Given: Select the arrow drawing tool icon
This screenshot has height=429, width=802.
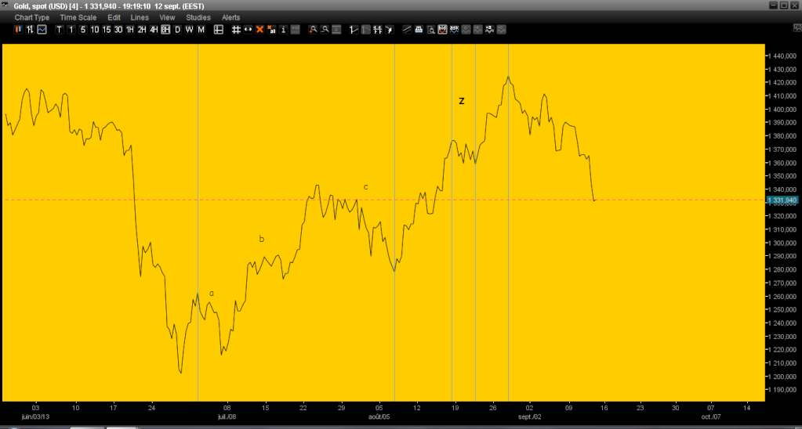Looking at the screenshot, I should pos(389,30).
